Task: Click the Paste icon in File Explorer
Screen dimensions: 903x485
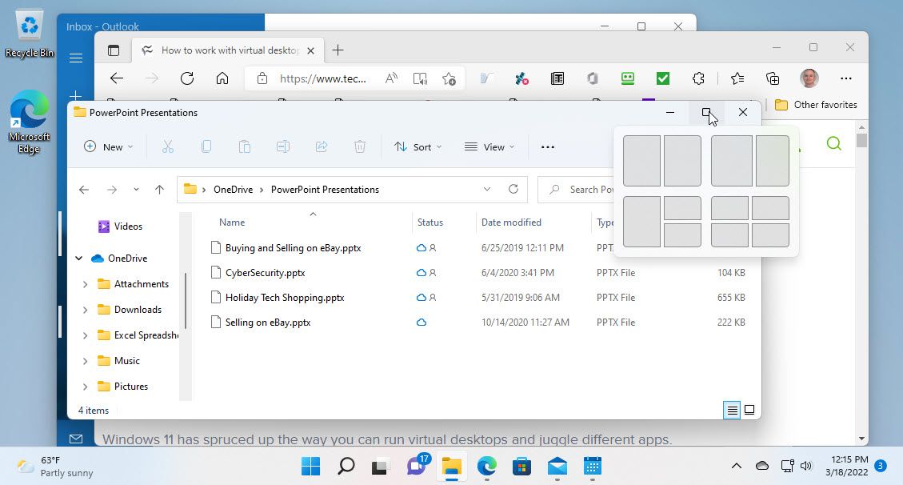Action: [245, 146]
